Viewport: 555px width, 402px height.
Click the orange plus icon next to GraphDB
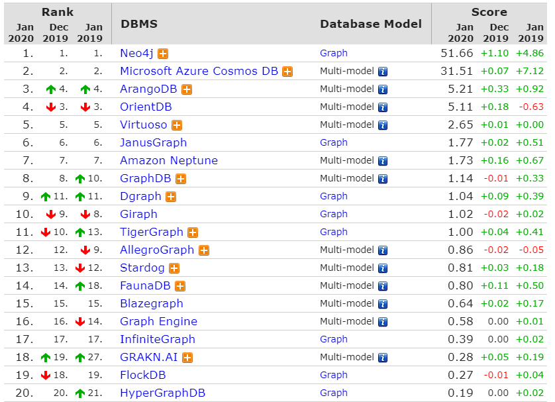[181, 179]
